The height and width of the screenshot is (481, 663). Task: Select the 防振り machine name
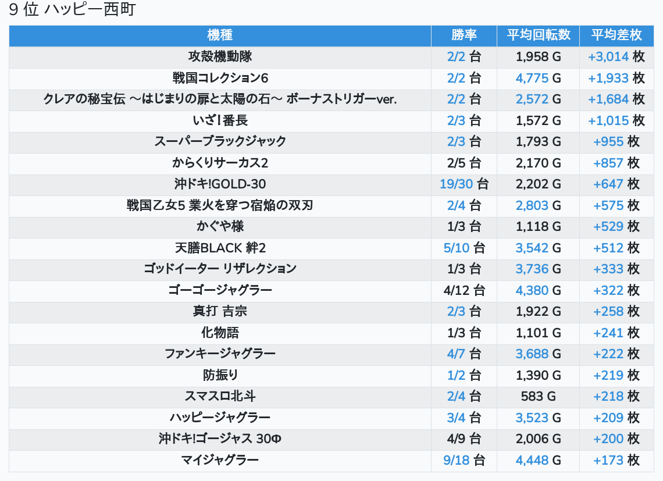tap(220, 375)
